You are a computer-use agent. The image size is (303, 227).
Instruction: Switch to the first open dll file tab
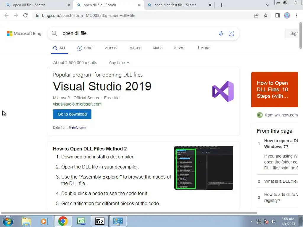click(36, 5)
